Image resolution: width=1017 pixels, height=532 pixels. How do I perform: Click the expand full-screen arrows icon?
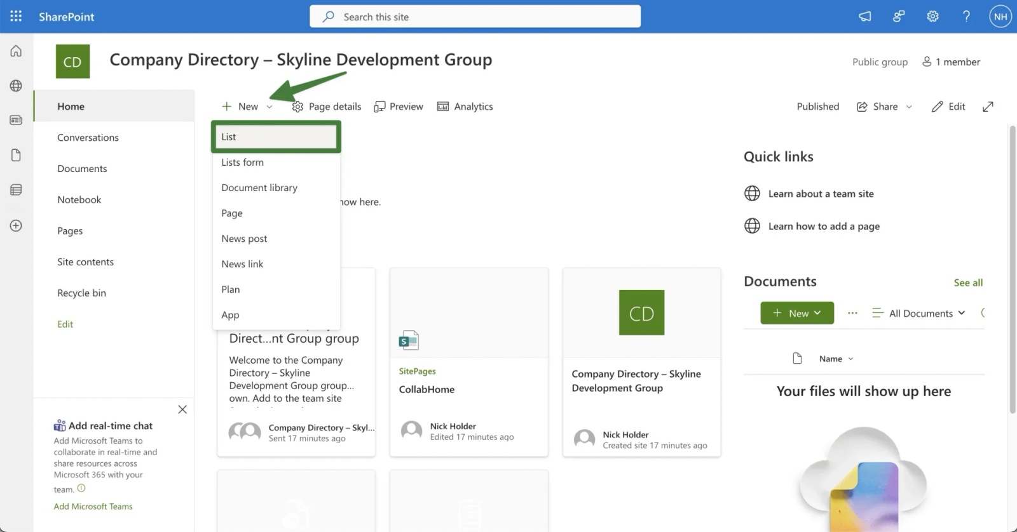coord(988,107)
